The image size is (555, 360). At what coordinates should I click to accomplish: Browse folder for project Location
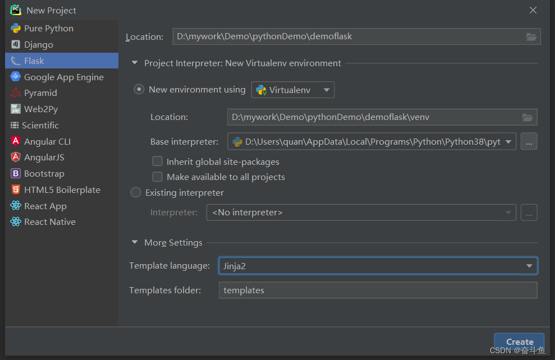(531, 36)
